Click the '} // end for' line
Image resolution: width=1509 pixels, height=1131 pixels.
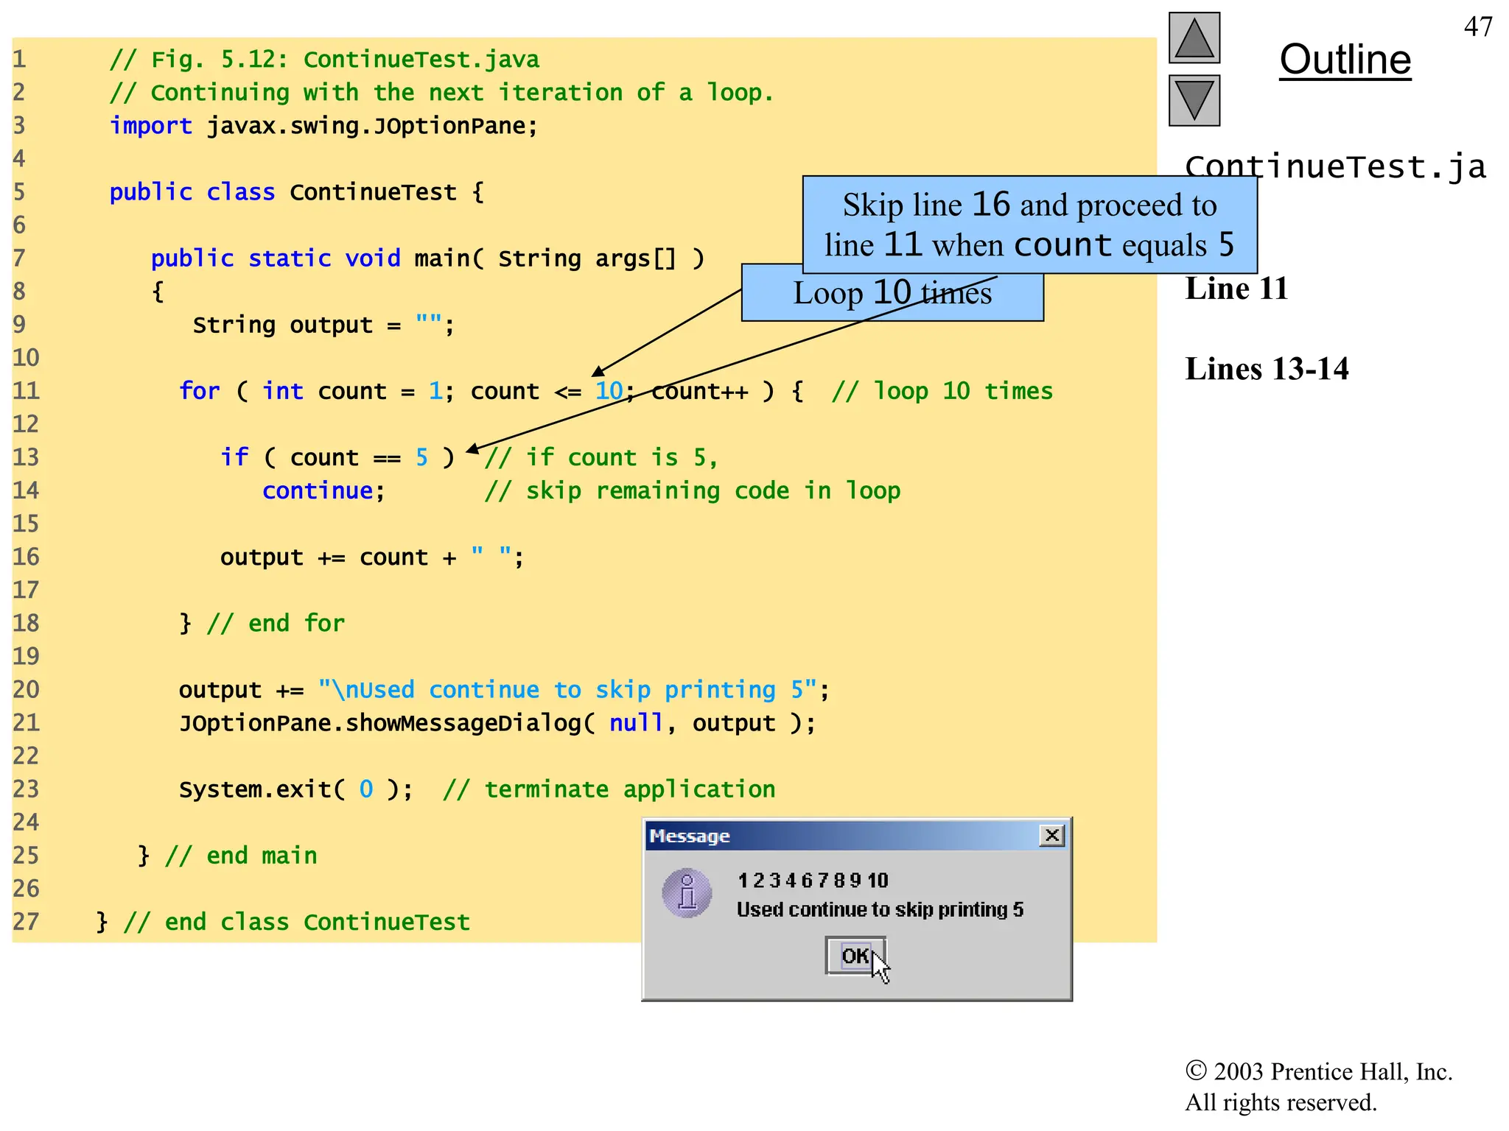[262, 624]
